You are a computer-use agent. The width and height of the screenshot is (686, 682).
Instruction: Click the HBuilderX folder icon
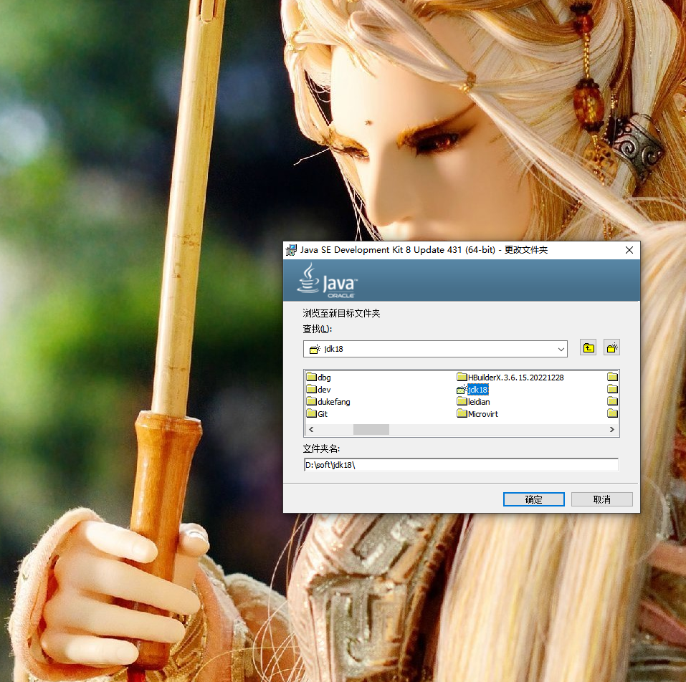[462, 377]
